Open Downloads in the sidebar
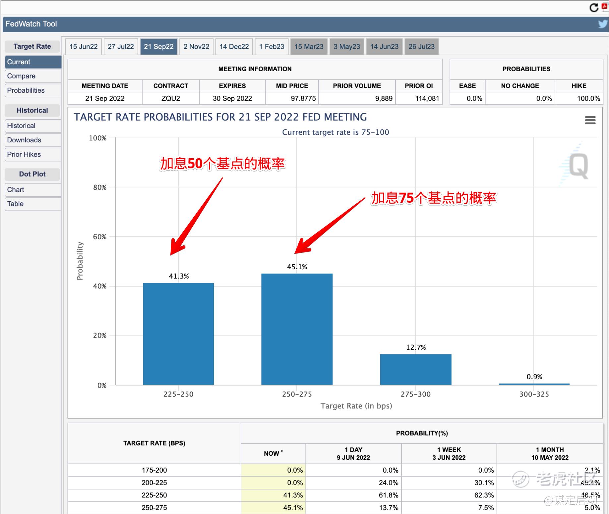This screenshot has height=514, width=609. click(33, 140)
